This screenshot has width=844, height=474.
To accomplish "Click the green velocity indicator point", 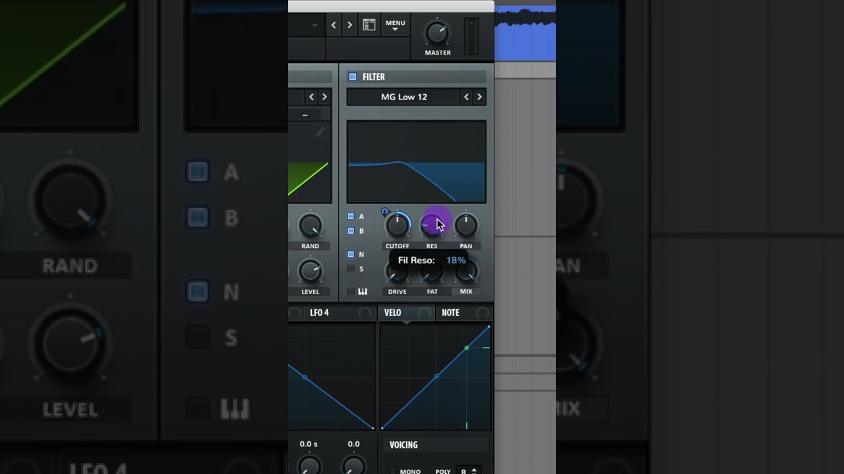I will pyautogui.click(x=467, y=348).
